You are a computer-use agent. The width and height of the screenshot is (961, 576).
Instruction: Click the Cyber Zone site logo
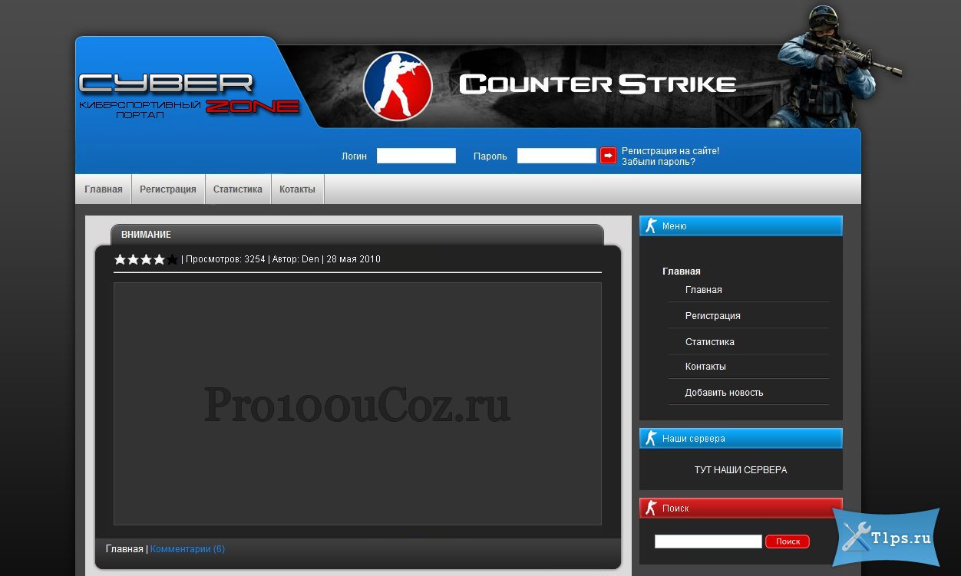[x=189, y=95]
